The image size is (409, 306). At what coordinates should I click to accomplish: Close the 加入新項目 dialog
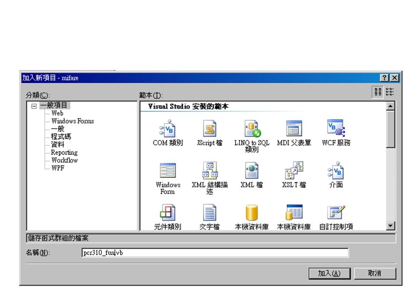(x=395, y=77)
